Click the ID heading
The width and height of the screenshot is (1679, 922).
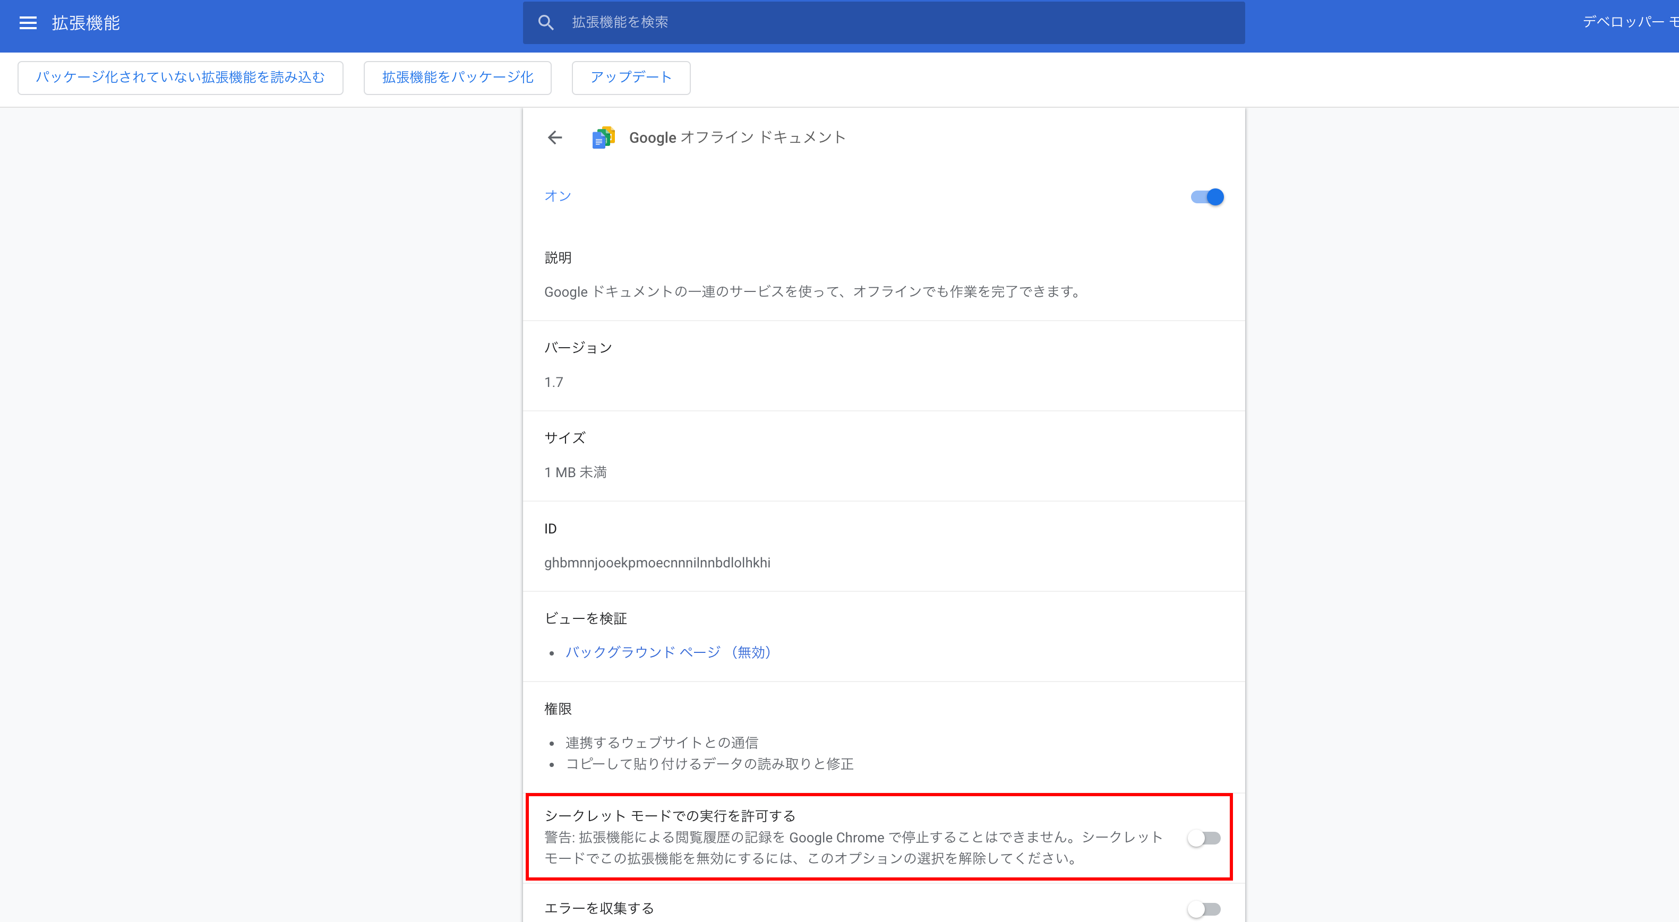point(551,529)
